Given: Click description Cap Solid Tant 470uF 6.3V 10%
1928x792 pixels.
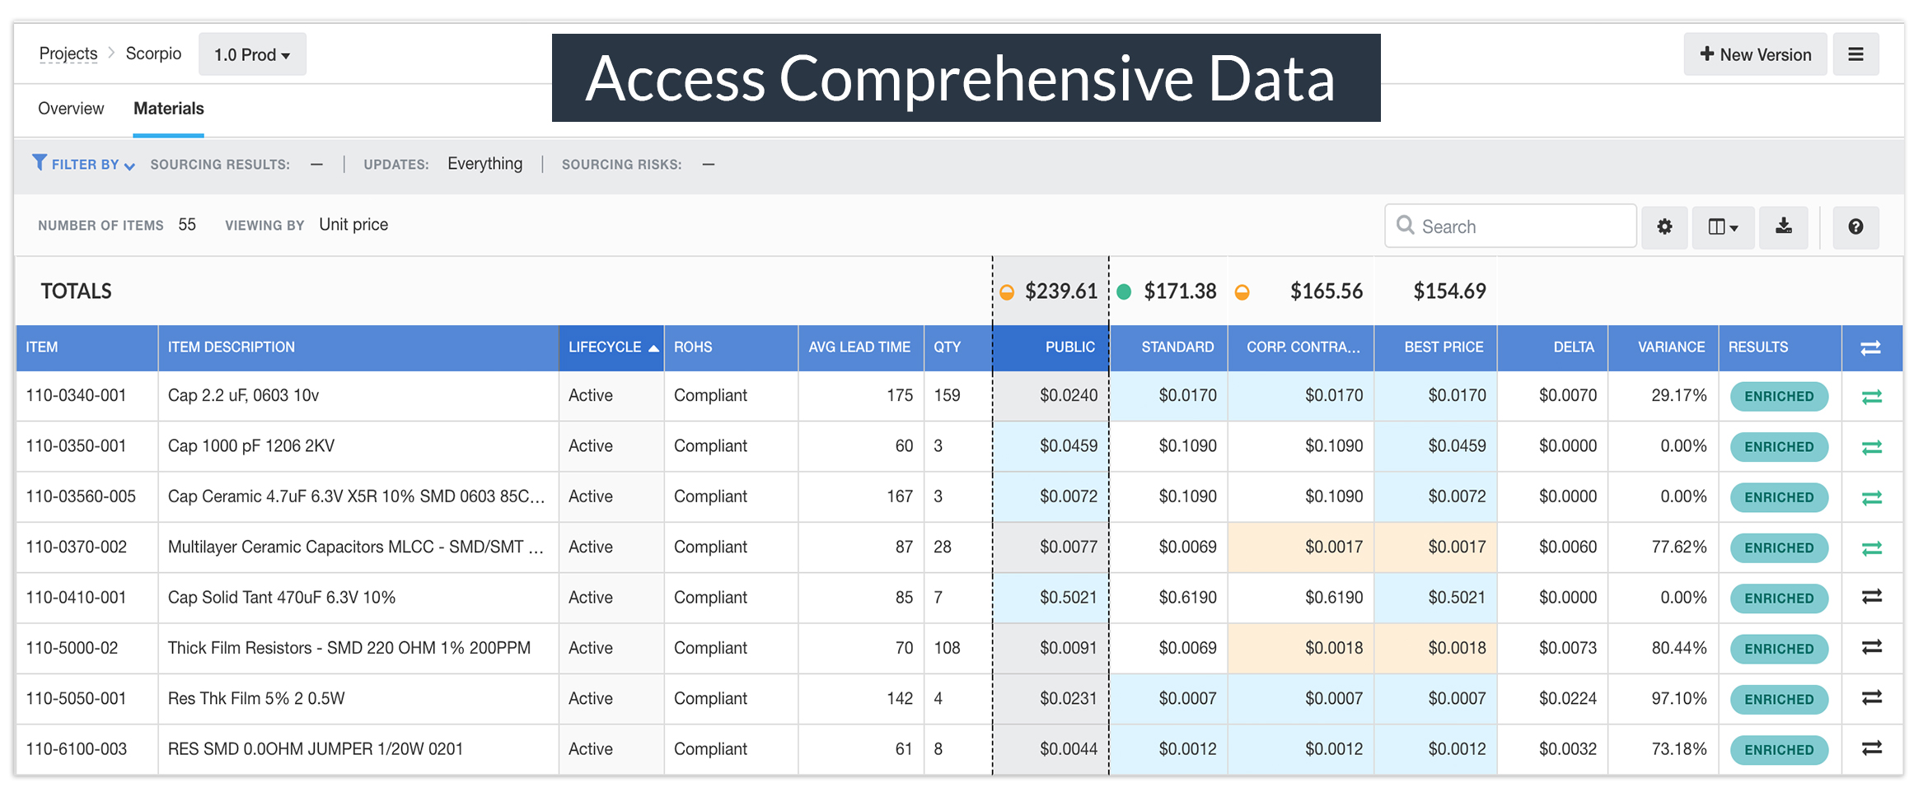Looking at the screenshot, I should point(282,598).
